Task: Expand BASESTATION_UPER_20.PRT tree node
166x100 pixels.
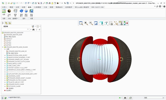Action: point(5,55)
